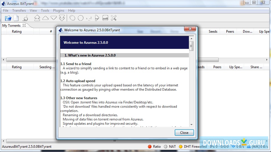Open the Plugins menu
Screen dimensions: 271x152
point(59,11)
